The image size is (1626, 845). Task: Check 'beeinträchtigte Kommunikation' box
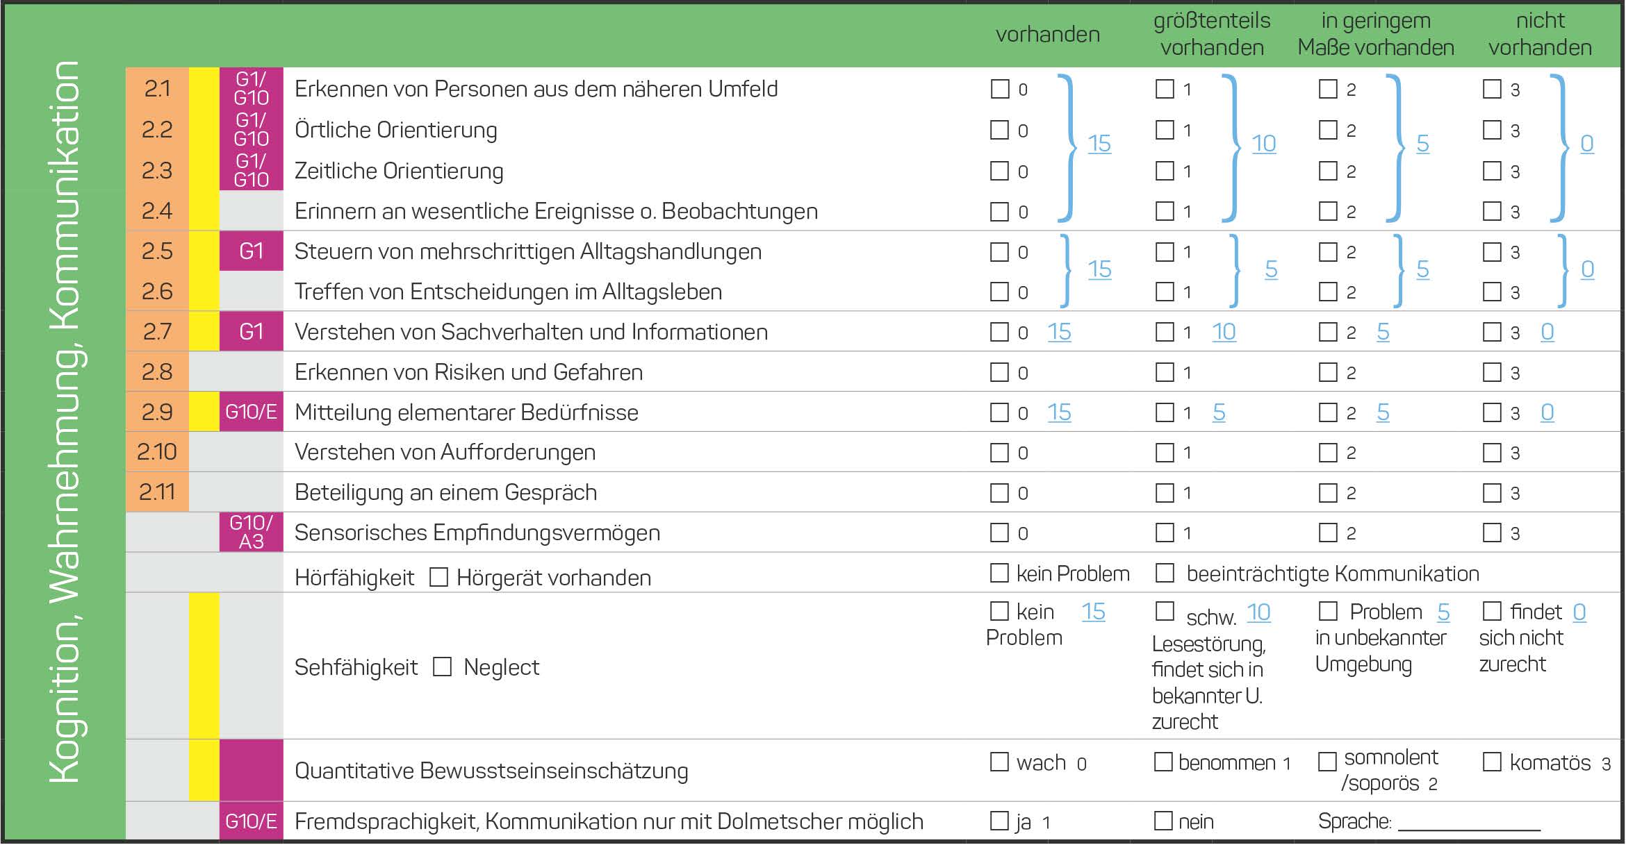(x=1165, y=573)
